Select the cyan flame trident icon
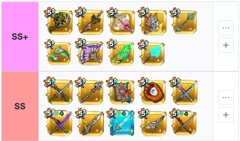 coord(152,53)
